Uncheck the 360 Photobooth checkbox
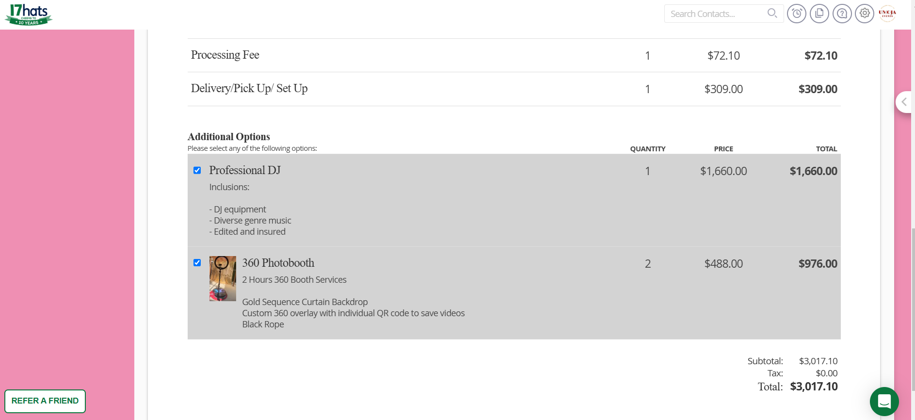This screenshot has height=420, width=915. 197,263
